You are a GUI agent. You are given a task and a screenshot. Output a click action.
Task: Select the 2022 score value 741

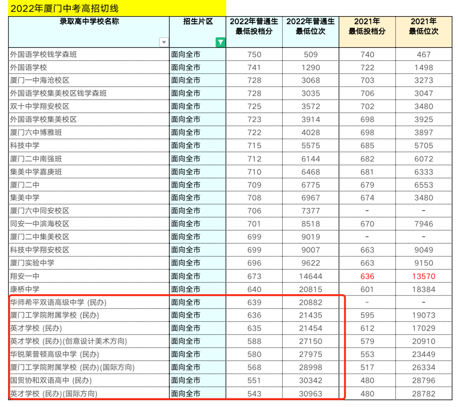point(254,67)
